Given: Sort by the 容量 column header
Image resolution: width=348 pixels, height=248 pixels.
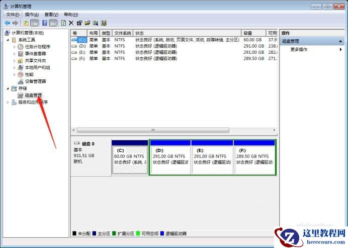Looking at the screenshot, I should point(253,33).
